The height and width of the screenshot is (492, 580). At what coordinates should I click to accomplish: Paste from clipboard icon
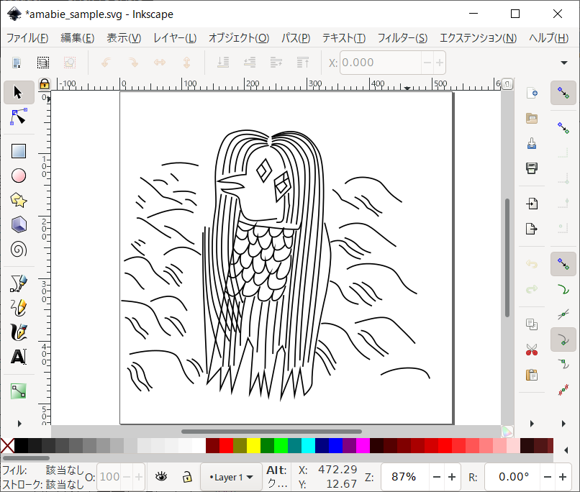[532, 375]
